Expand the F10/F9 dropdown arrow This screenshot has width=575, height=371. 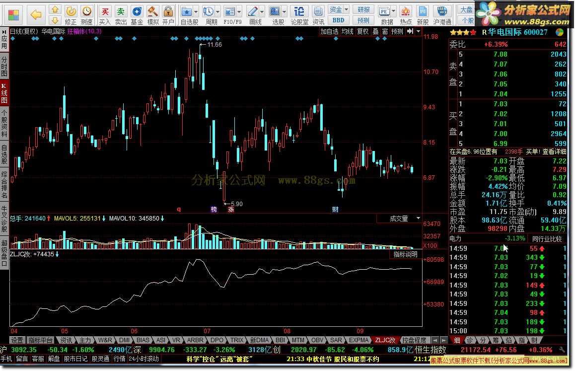tap(239, 12)
